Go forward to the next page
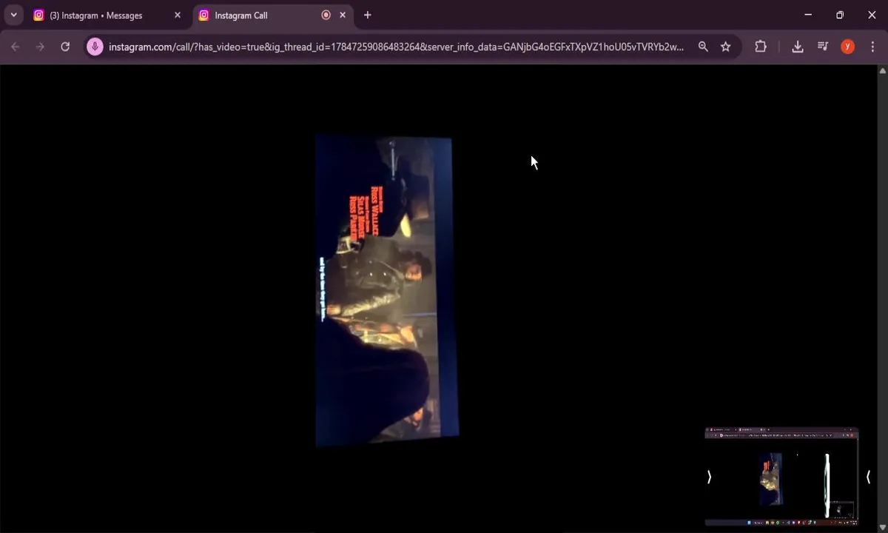Screen dimensions: 888x533 [x=40, y=47]
